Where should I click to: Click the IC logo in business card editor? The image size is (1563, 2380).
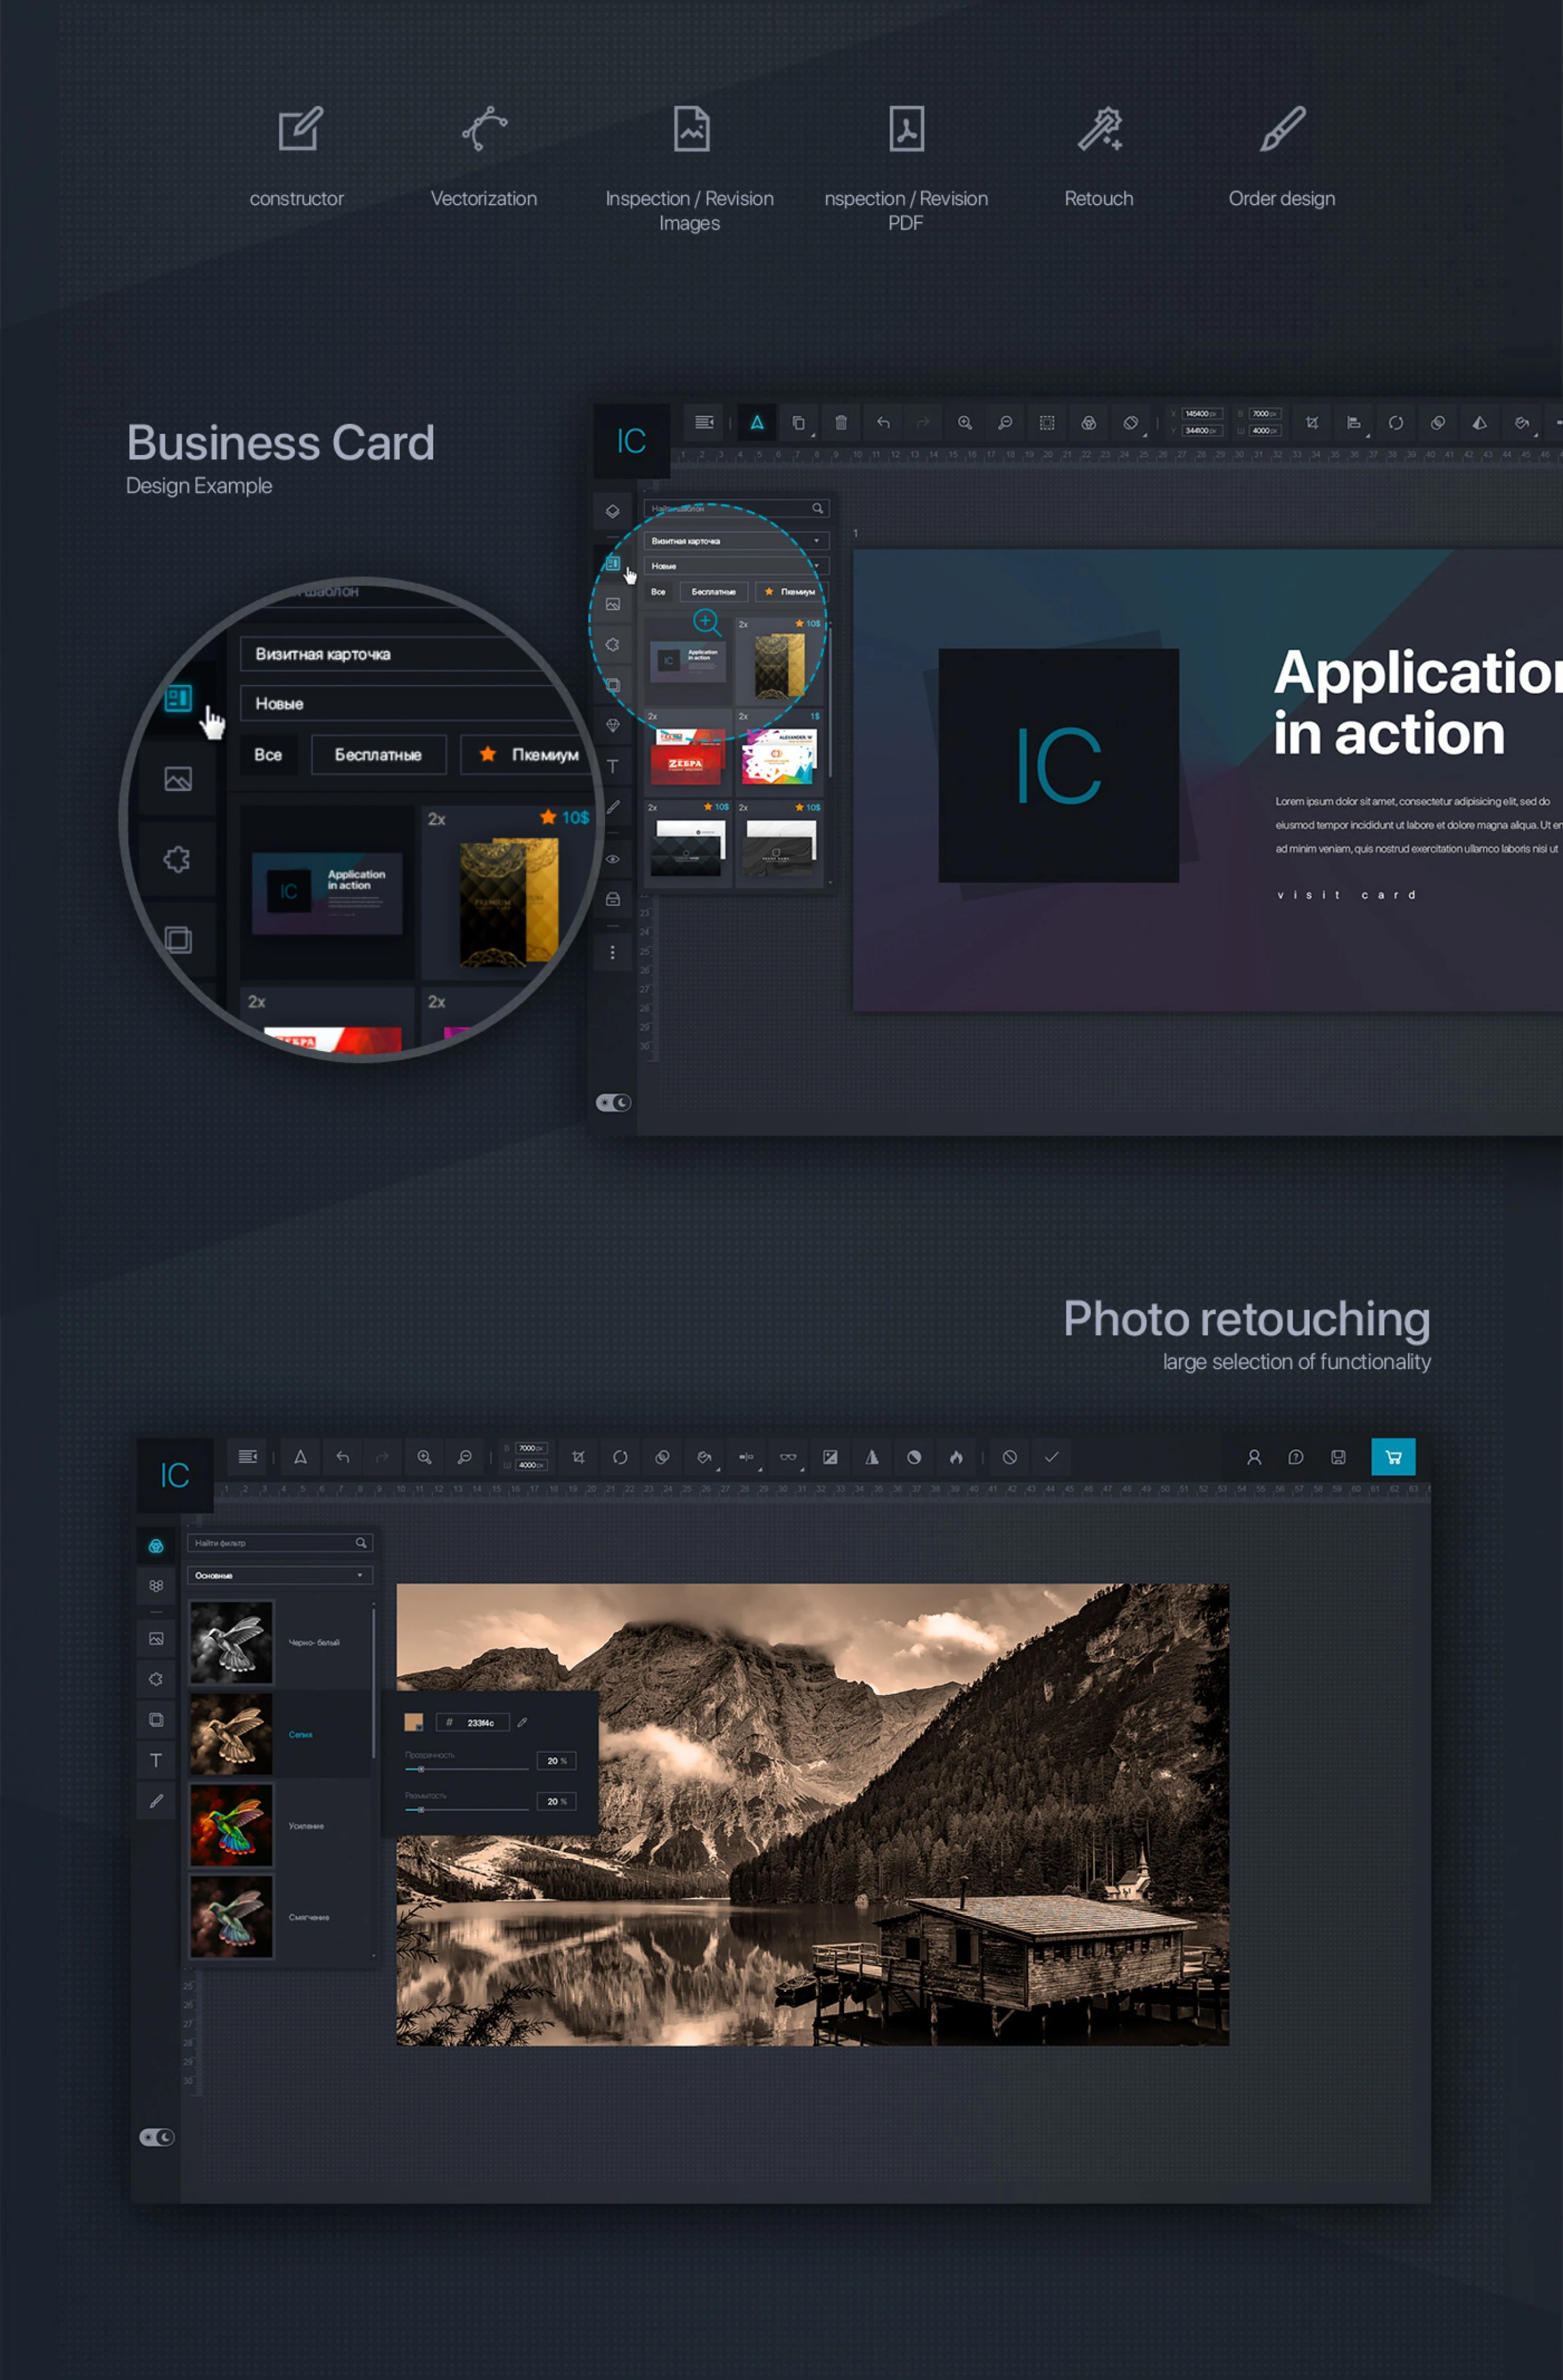[631, 441]
